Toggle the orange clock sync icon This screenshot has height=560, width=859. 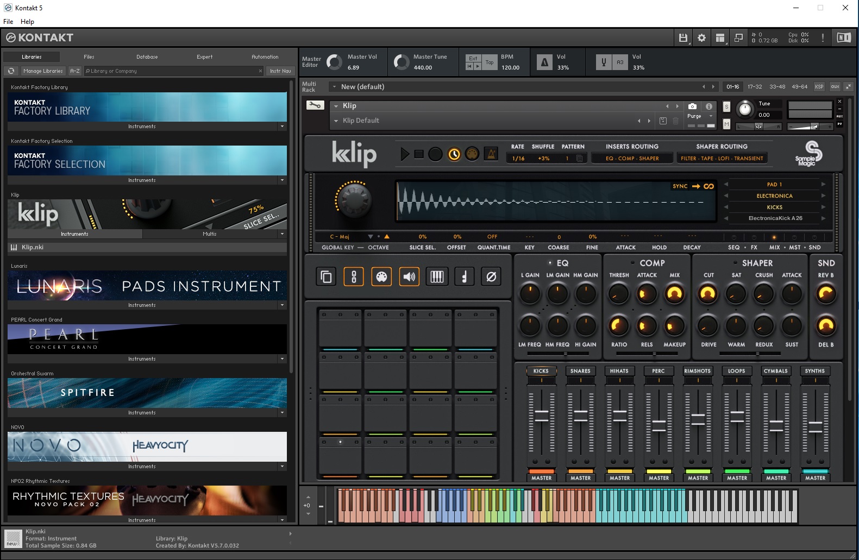point(454,154)
